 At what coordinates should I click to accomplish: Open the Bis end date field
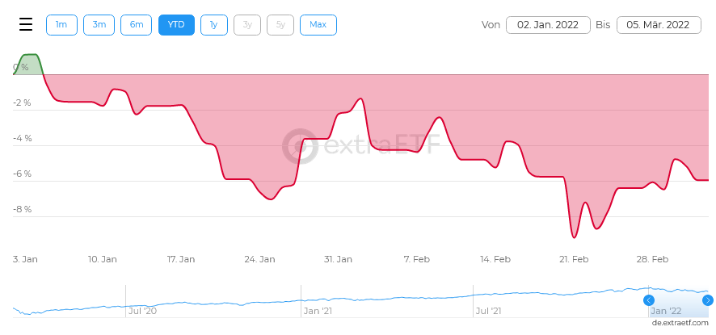coord(658,25)
